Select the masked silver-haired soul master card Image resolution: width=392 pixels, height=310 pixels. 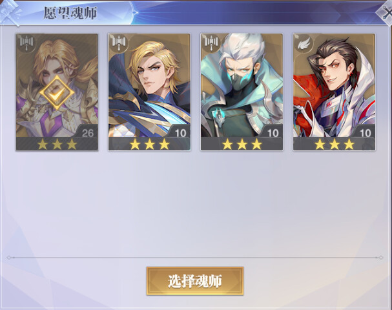242,92
